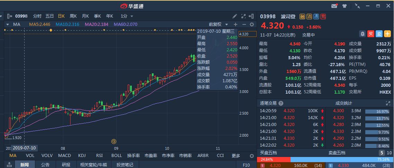Open the 1分 minute interval dropdown
The height and width of the screenshot is (168, 394).
[x=127, y=16]
